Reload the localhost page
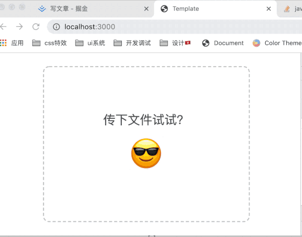Image resolution: width=302 pixels, height=237 pixels. point(36,26)
